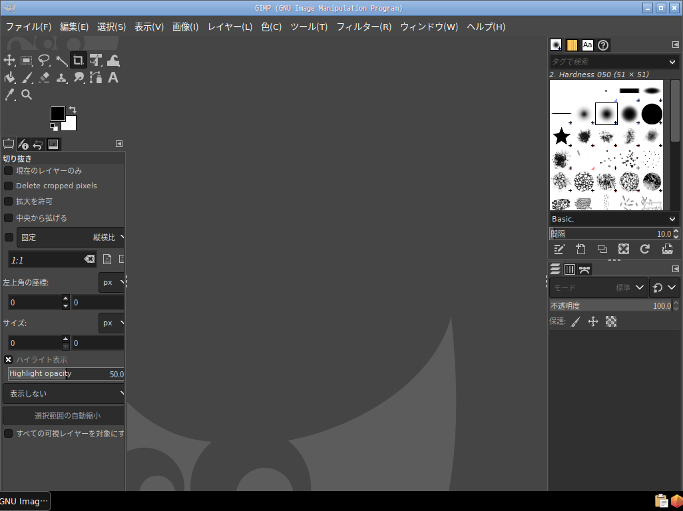Select the Smudge tool
The image size is (683, 511).
pos(79,77)
